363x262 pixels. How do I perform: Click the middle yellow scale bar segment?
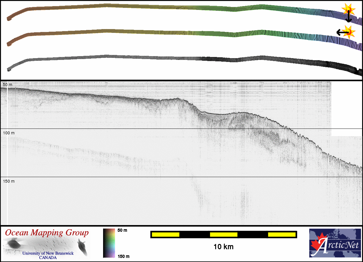(223, 234)
